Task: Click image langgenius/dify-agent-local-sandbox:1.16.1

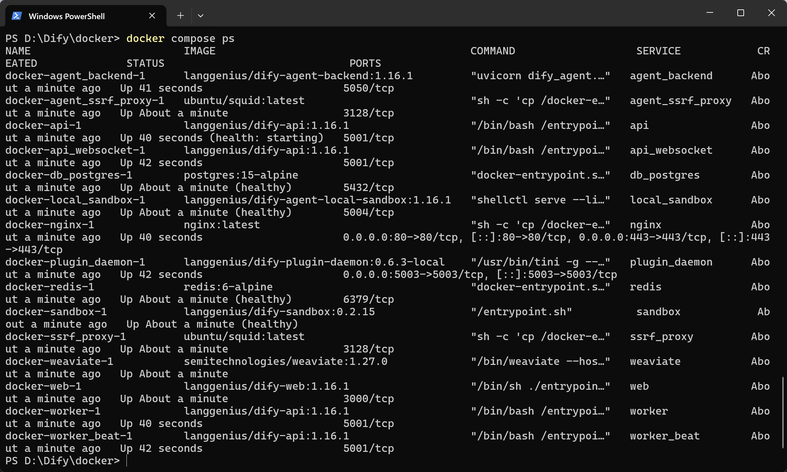Action: click(x=318, y=200)
